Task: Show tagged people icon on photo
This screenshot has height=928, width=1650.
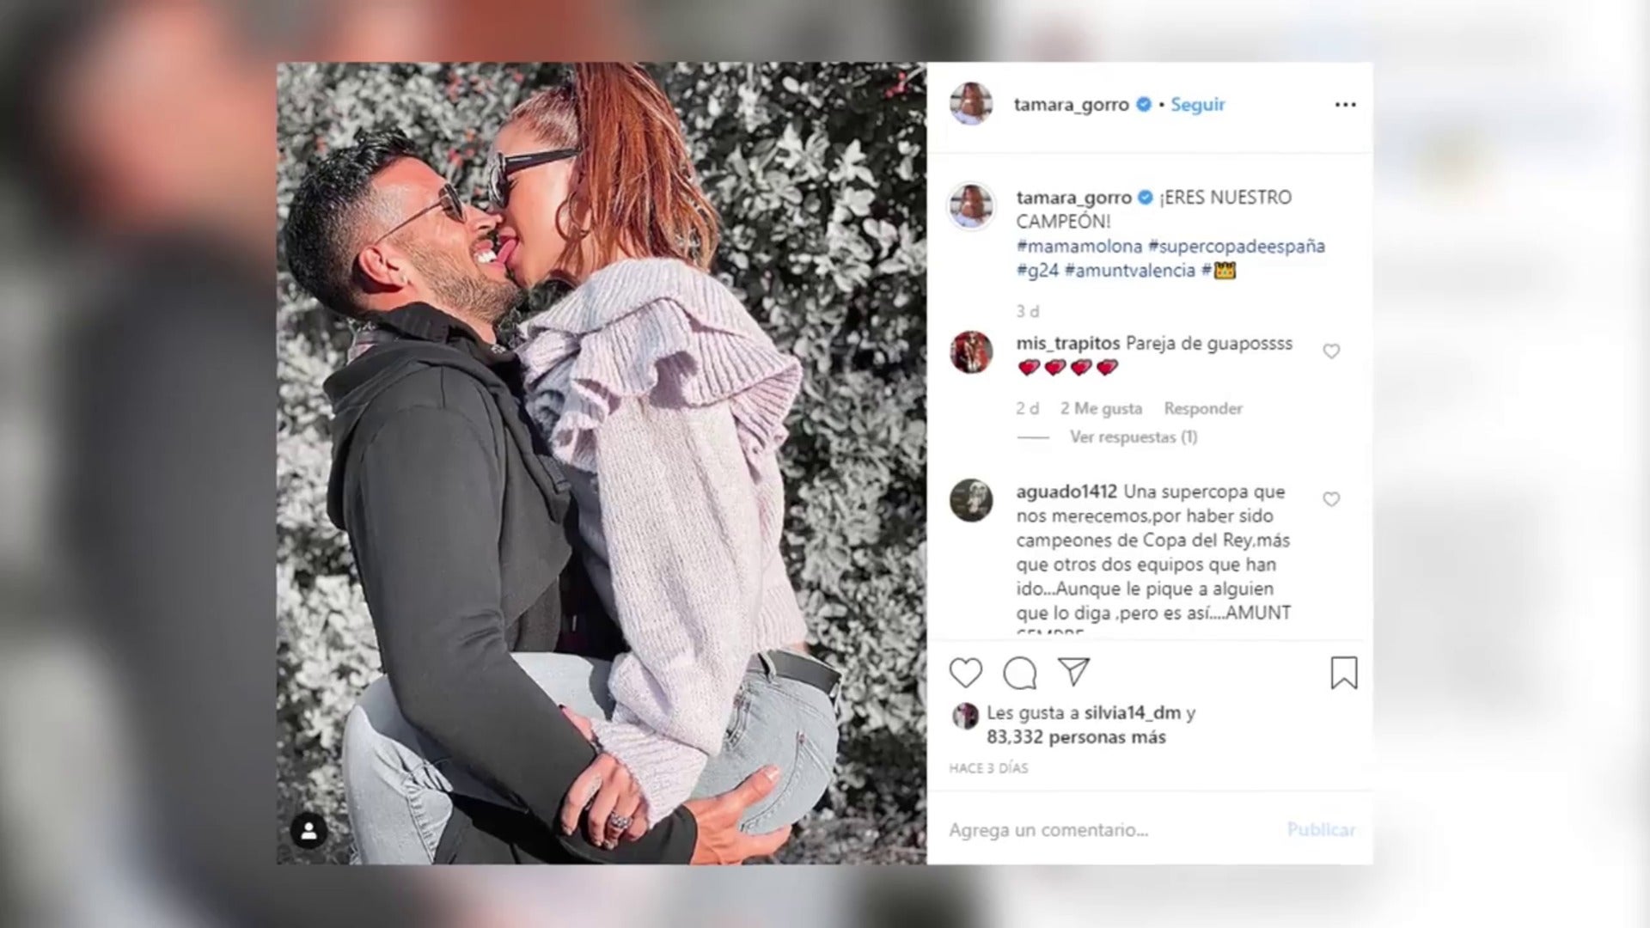Action: click(309, 831)
